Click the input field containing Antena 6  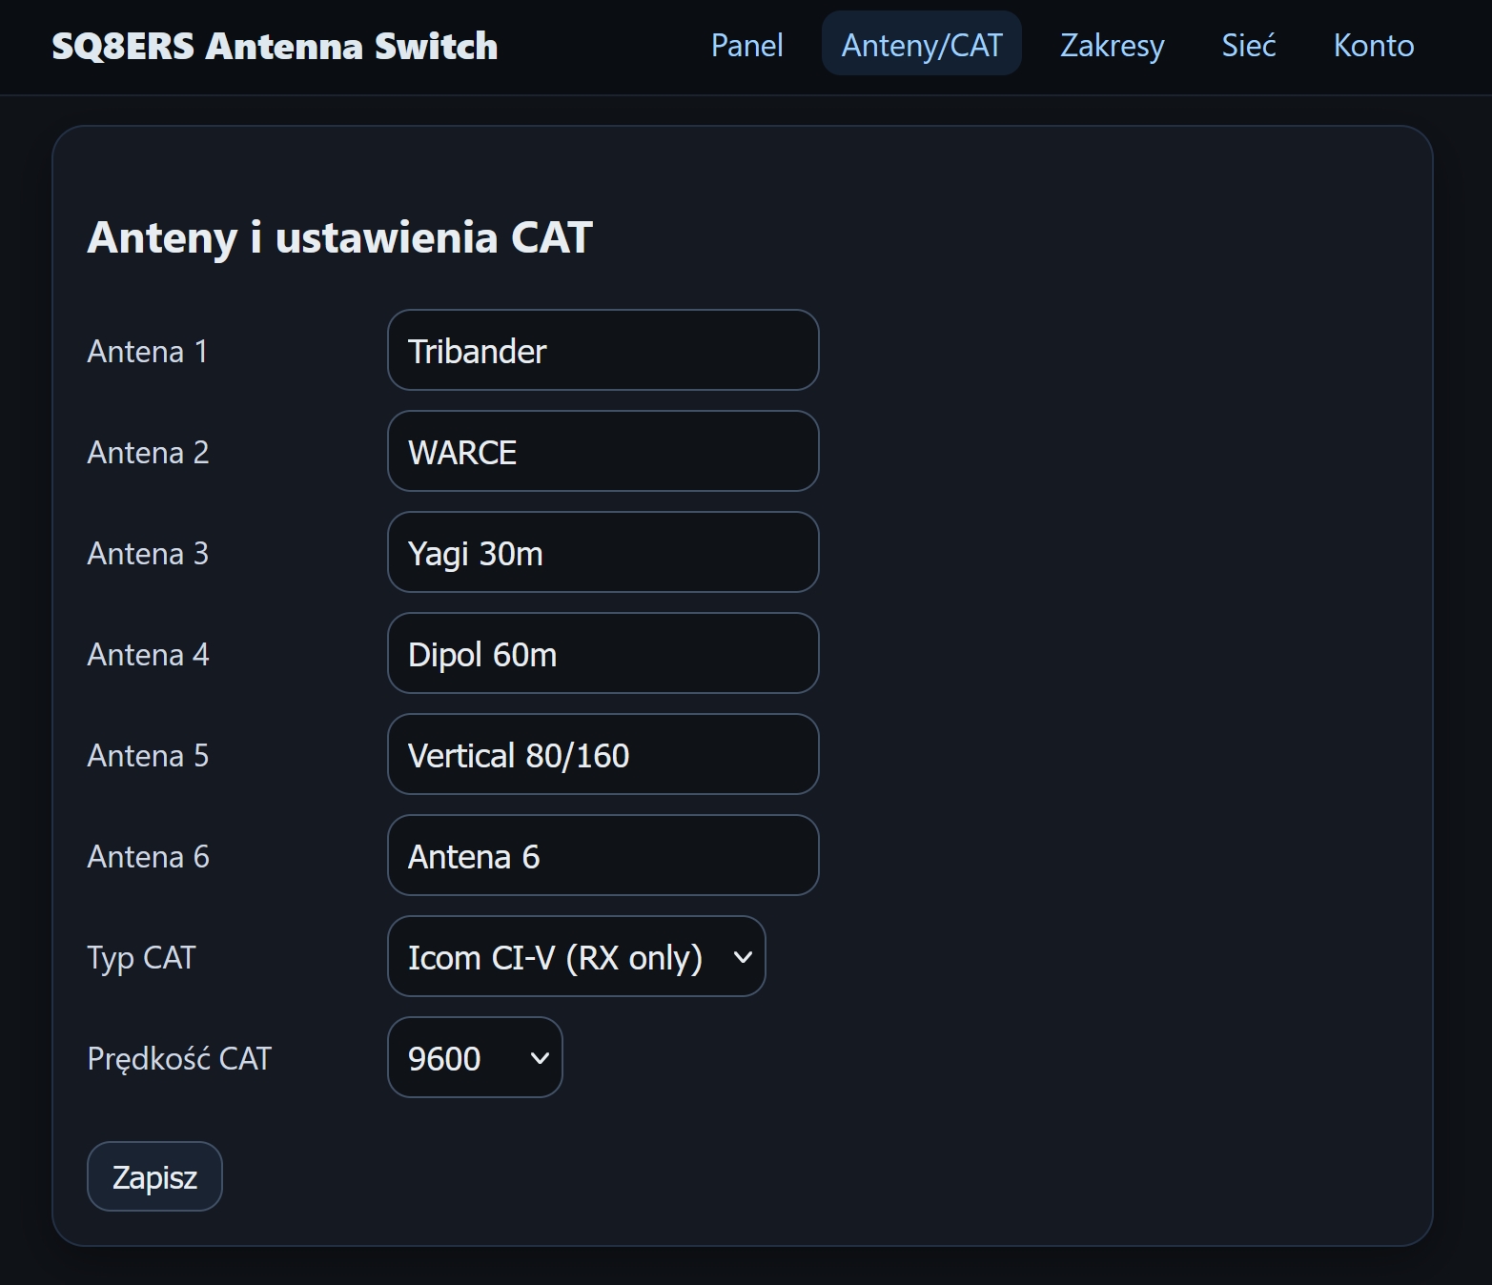603,856
